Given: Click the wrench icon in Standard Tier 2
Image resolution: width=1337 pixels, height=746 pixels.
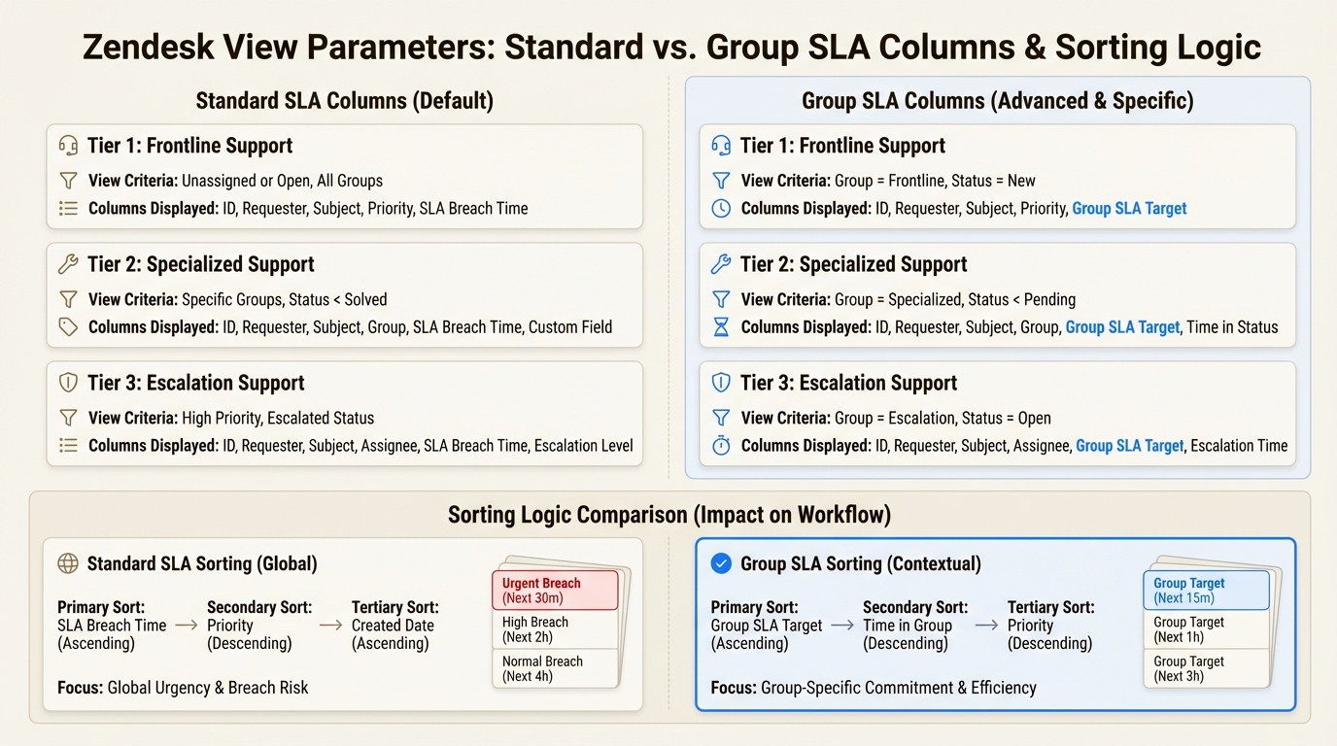Looking at the screenshot, I should click(68, 264).
